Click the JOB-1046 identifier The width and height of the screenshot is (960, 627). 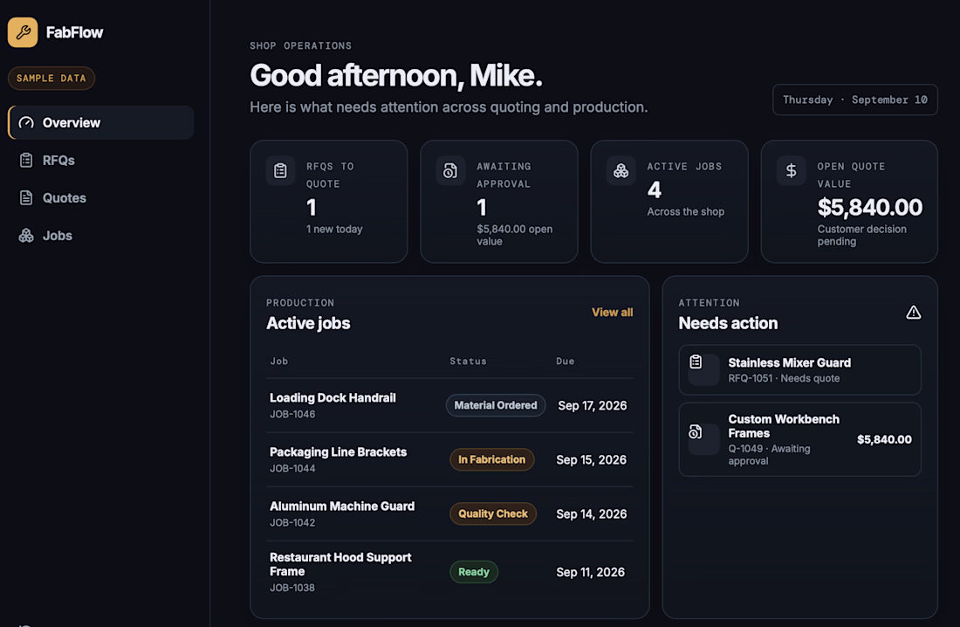(x=292, y=414)
